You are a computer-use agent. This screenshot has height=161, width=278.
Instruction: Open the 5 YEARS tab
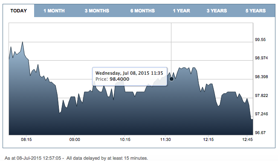pyautogui.click(x=255, y=11)
